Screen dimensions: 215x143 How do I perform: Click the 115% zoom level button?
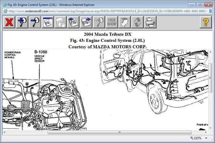click(197, 138)
